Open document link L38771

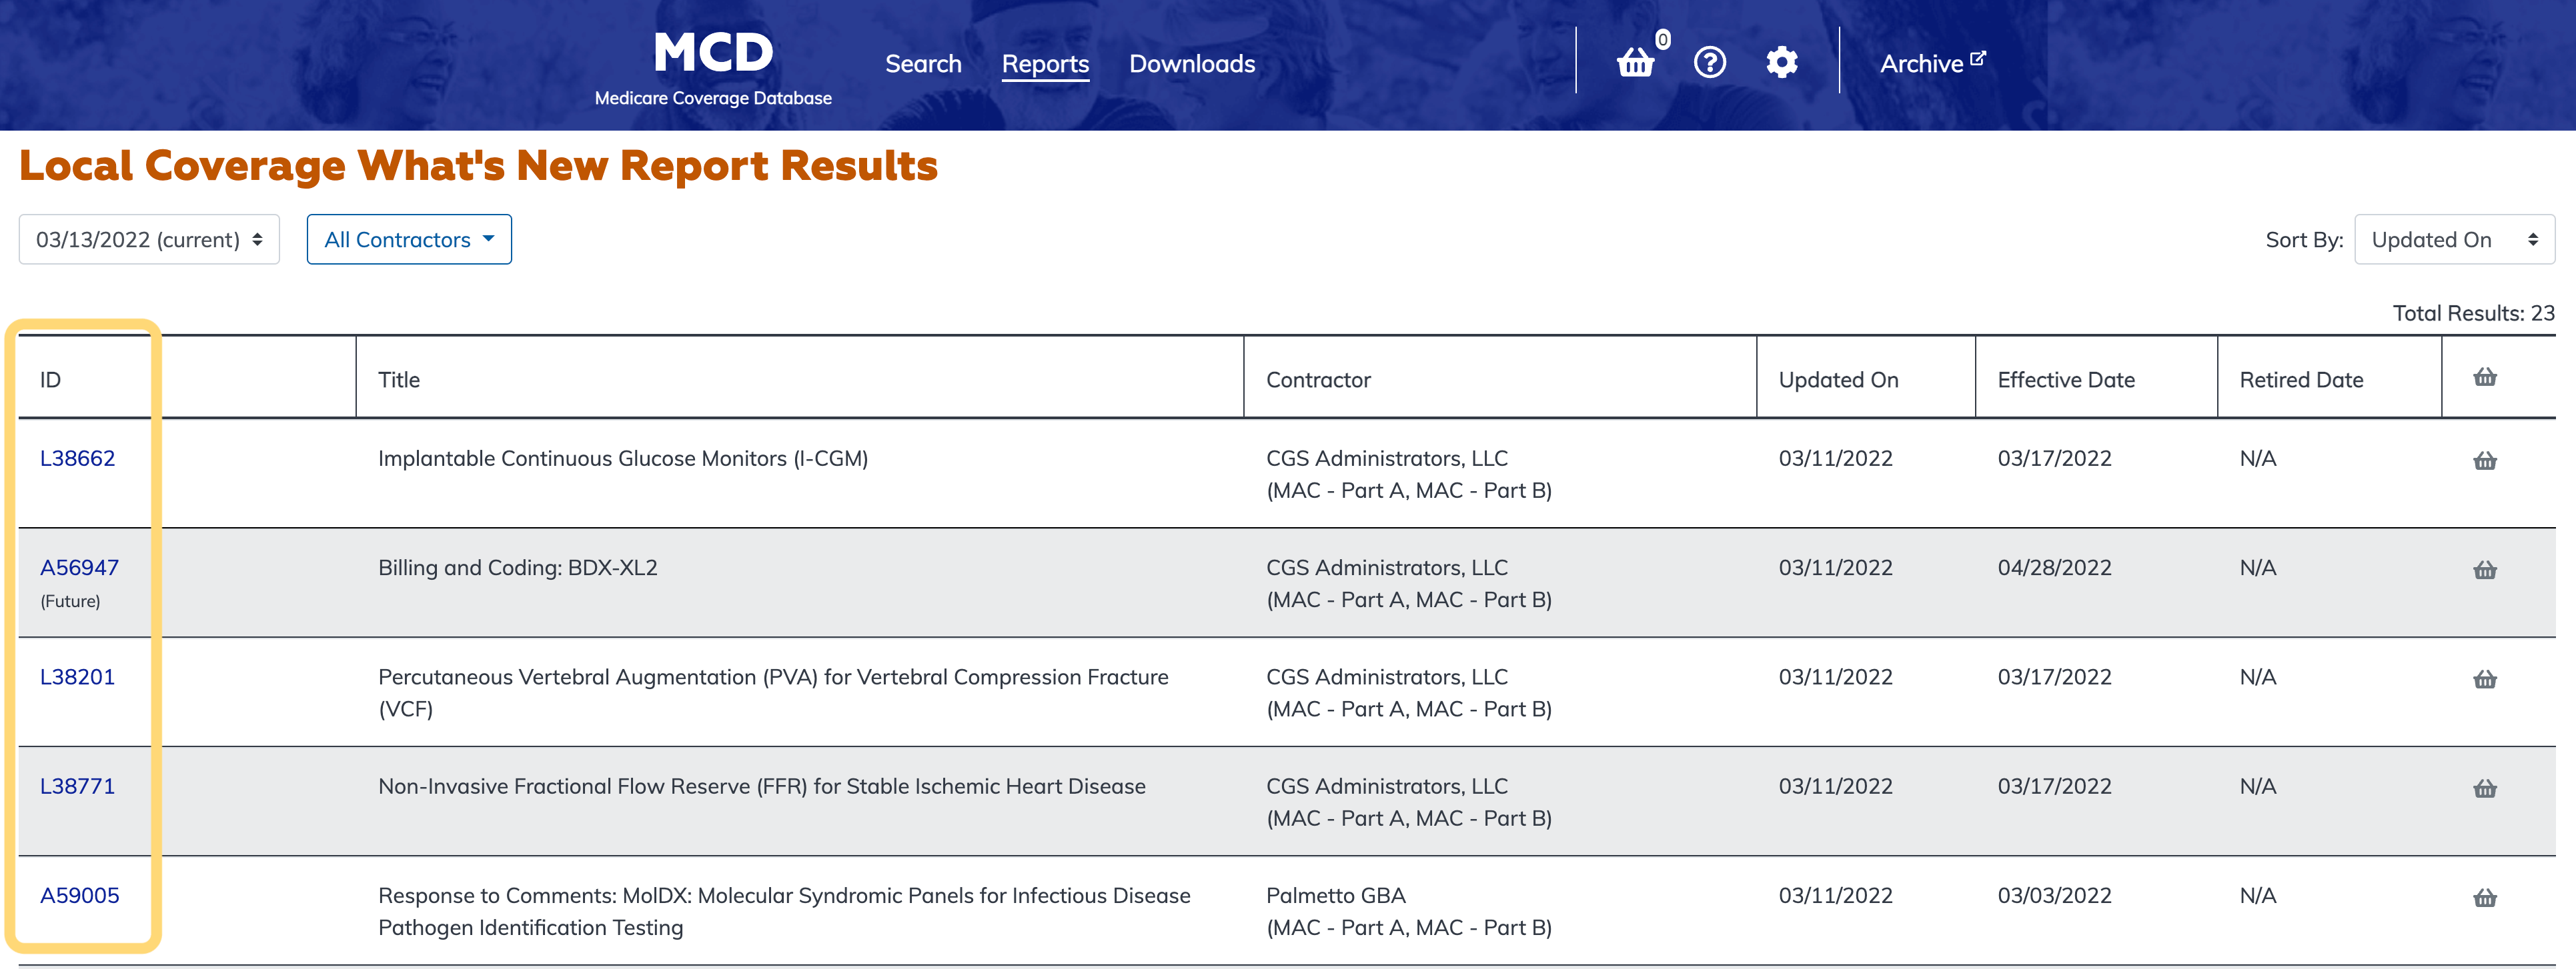click(77, 786)
